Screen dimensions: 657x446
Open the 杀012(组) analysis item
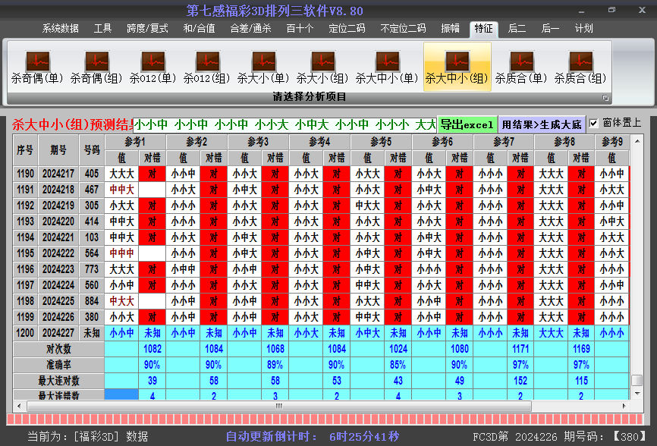tap(207, 65)
